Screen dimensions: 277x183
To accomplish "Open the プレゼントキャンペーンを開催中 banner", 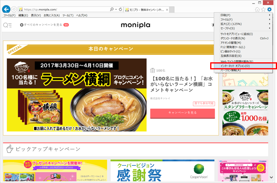I will (55, 170).
